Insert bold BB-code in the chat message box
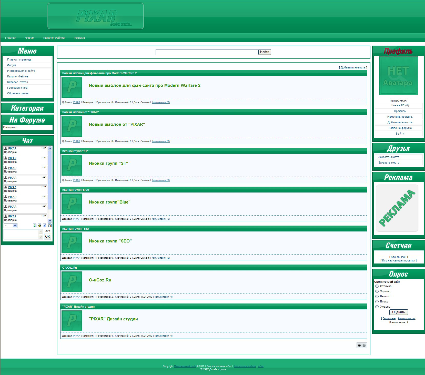The image size is (425, 375). tap(45, 226)
